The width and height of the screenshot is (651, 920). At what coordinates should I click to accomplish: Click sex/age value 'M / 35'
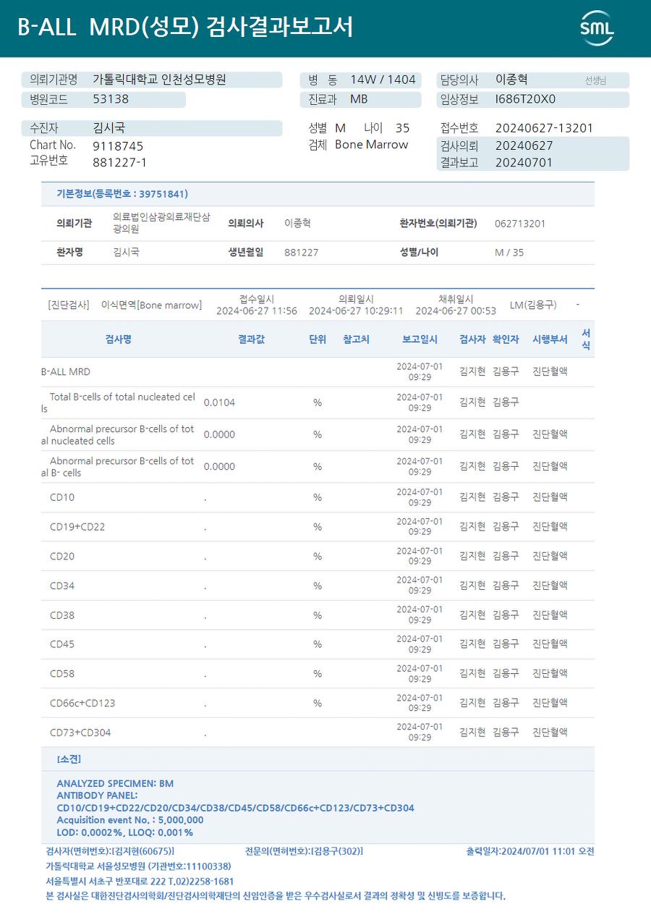pos(509,253)
